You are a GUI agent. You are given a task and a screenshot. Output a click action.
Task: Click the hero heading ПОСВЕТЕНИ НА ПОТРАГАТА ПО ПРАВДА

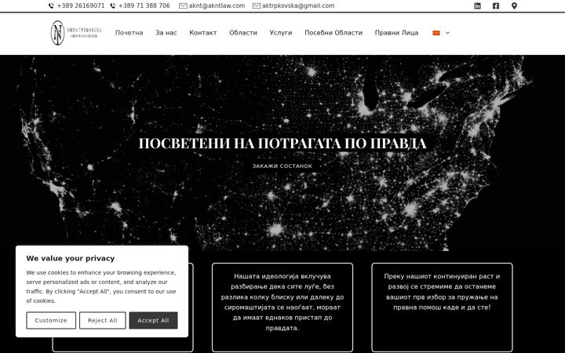pos(282,144)
